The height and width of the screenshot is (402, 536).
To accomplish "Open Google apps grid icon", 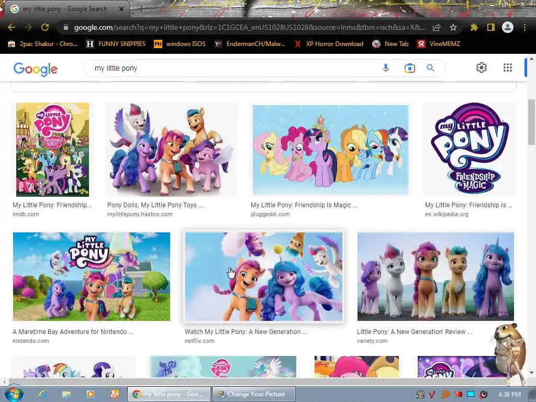I will pyautogui.click(x=508, y=68).
